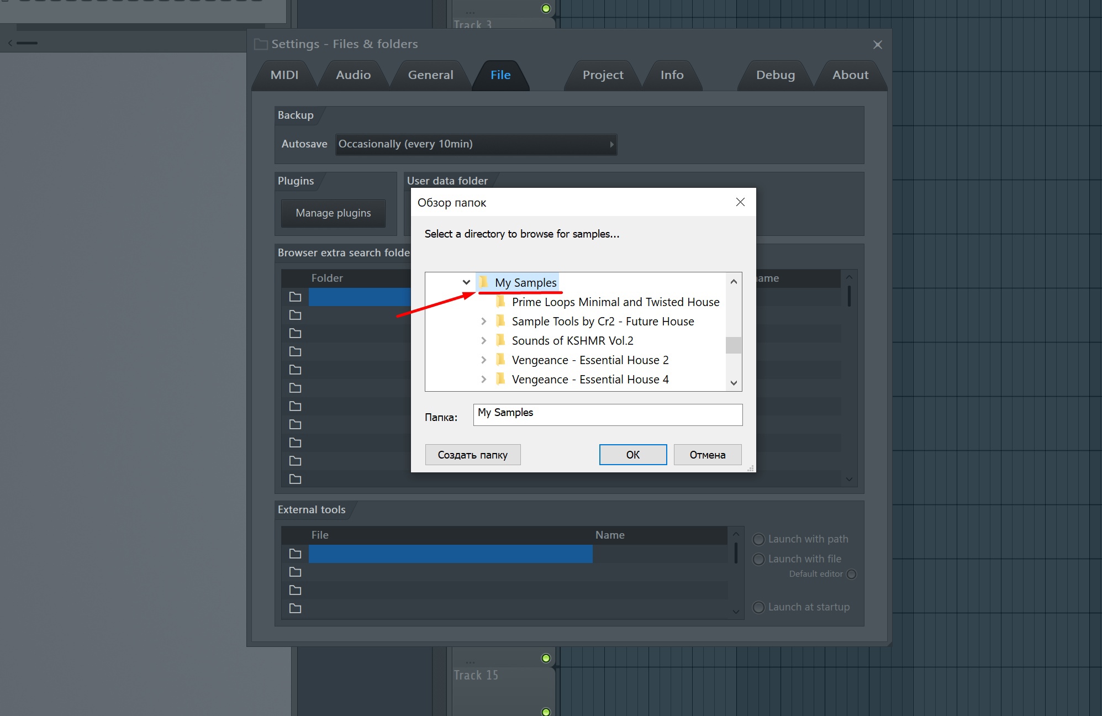Screen dimensions: 1102x716
Task: Select Sample Tools by Cr2 - Future House
Action: pos(603,321)
